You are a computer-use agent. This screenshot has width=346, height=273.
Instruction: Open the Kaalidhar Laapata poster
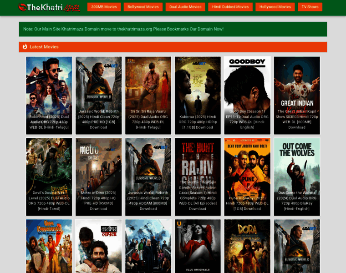[x=99, y=246]
